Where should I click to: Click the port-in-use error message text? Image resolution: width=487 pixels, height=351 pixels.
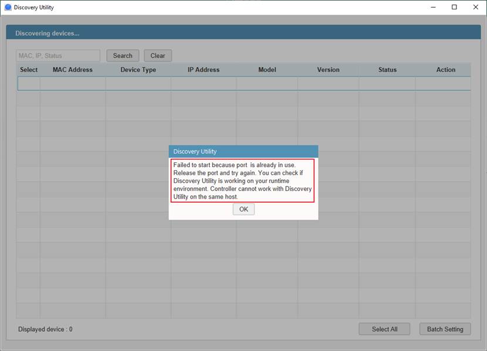[x=243, y=181]
